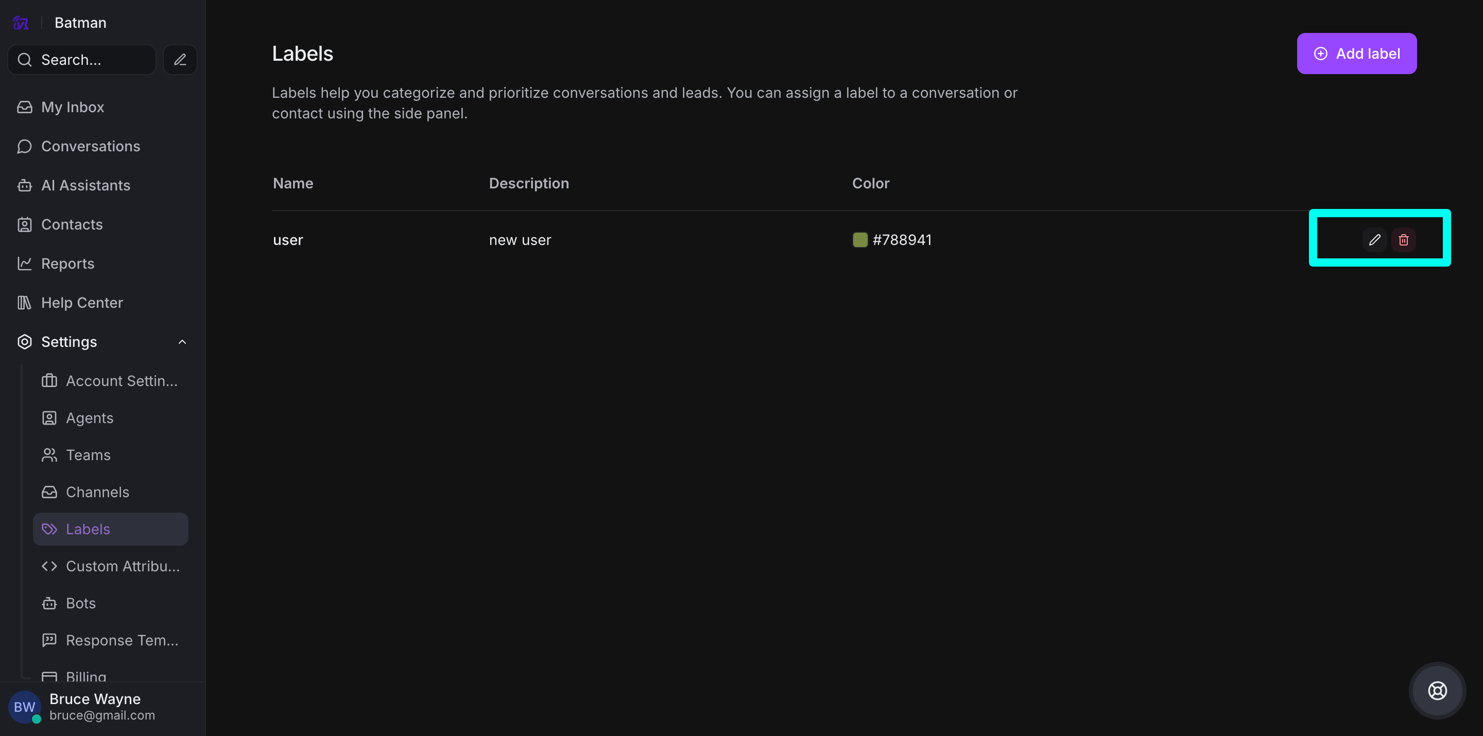This screenshot has height=736, width=1483.
Task: Open AI Assistants page
Action: pos(85,185)
